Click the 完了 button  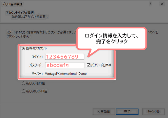tap(127, 112)
